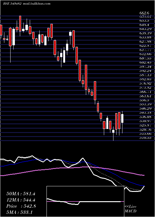
Task: Click inside the Live MACD inset chart
Action: point(85,201)
